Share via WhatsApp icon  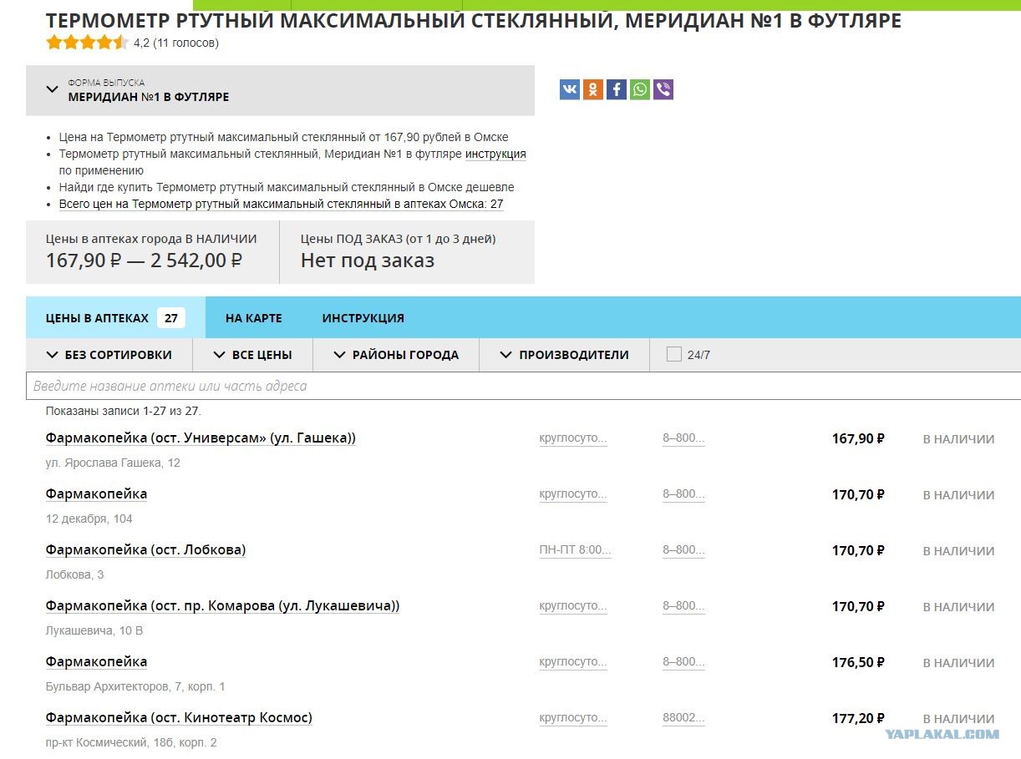640,89
